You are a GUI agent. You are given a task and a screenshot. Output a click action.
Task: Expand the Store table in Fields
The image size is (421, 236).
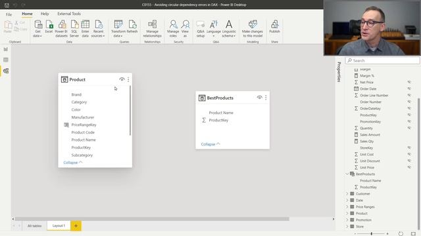[347, 226]
